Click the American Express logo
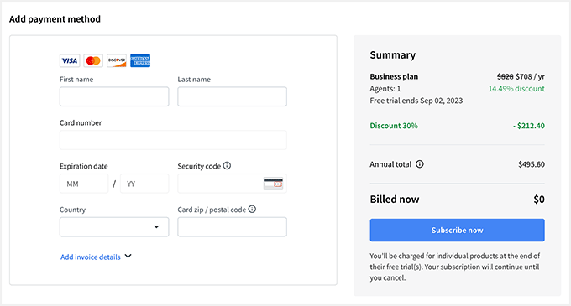Viewport: 571px width, 306px height. [x=140, y=60]
